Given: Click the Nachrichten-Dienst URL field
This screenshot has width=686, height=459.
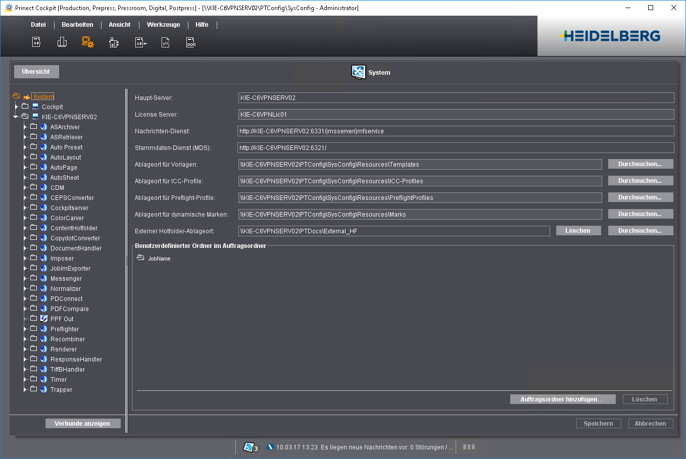Looking at the screenshot, I should click(x=456, y=131).
